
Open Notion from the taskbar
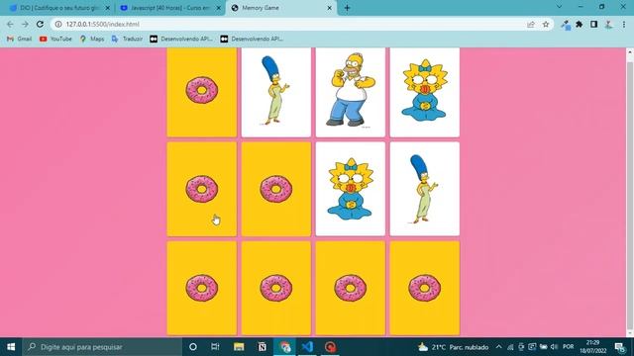click(262, 347)
